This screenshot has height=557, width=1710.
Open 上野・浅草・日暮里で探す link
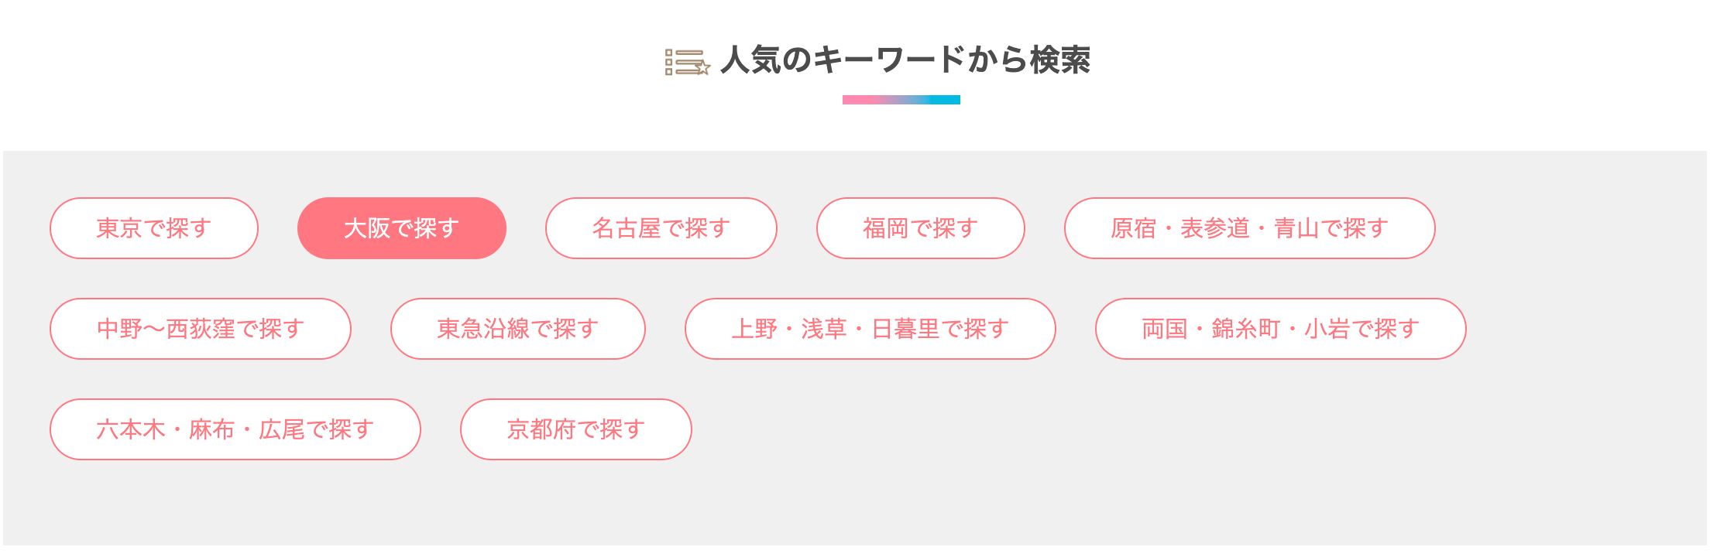pyautogui.click(x=870, y=329)
